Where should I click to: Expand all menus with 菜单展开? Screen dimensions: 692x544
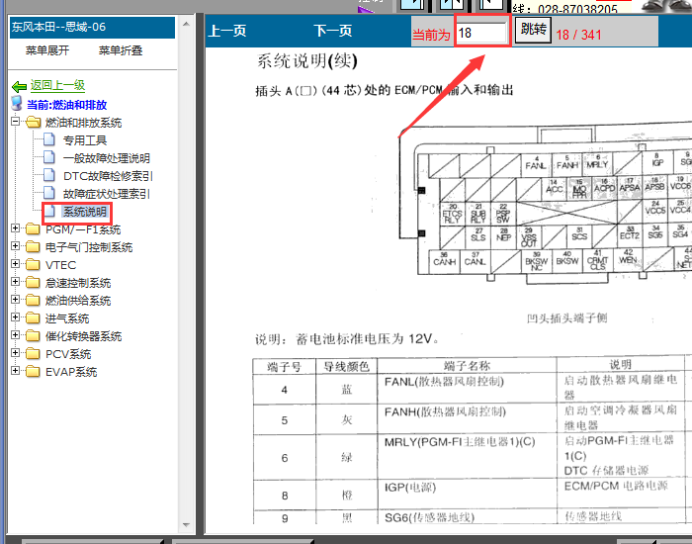47,50
